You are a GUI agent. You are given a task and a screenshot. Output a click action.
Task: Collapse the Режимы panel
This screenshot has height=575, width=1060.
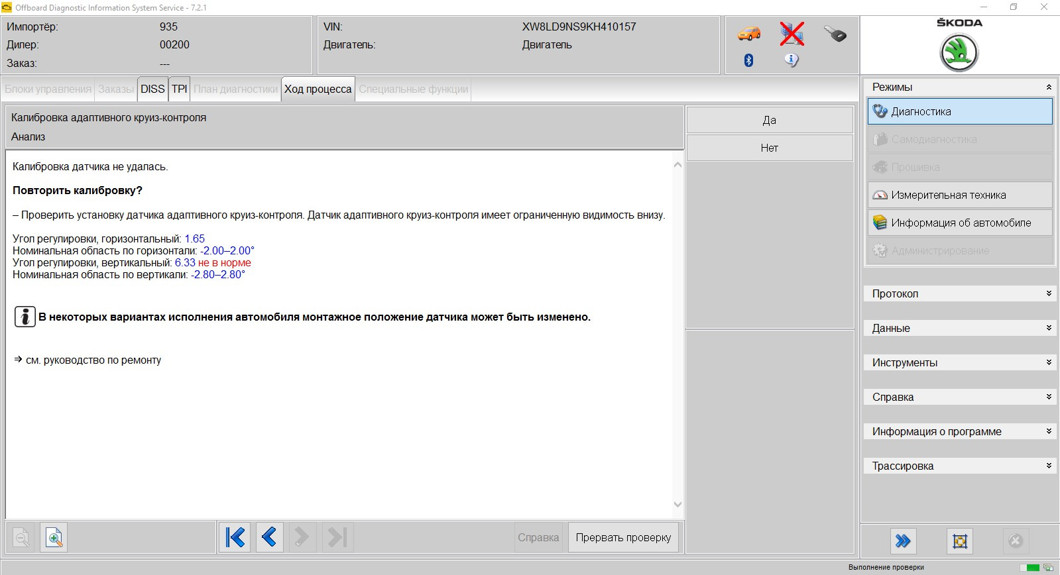(1049, 87)
